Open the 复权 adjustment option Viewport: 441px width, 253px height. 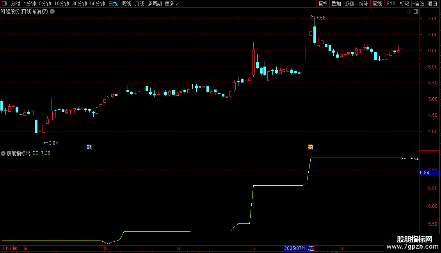323,4
